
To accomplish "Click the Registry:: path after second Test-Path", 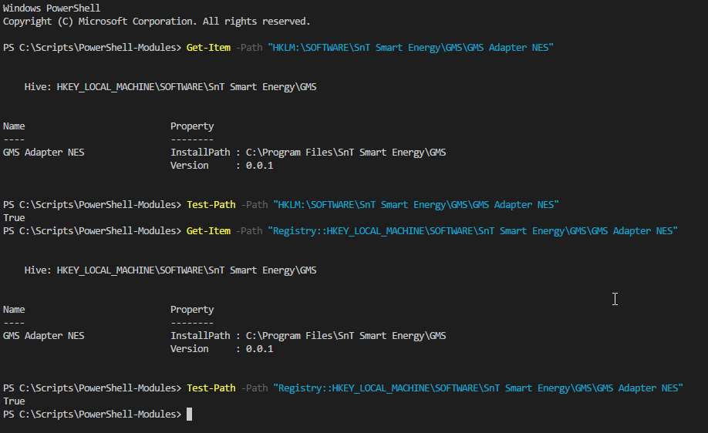I will click(x=478, y=388).
